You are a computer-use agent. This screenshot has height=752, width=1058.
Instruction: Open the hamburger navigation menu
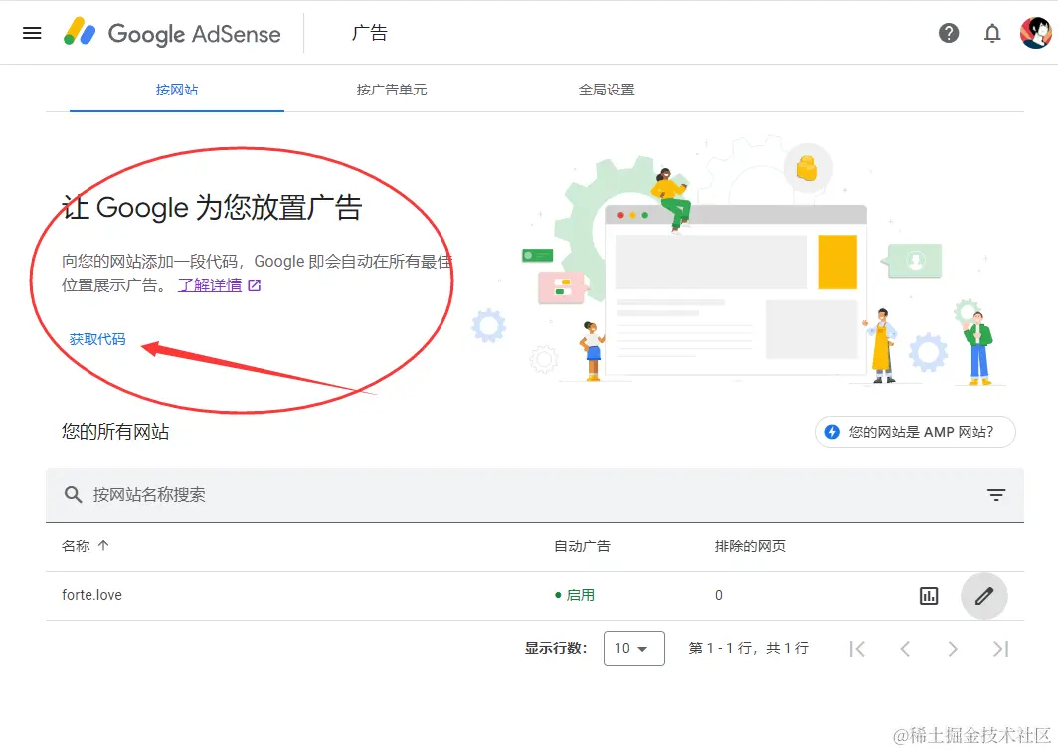coord(32,33)
